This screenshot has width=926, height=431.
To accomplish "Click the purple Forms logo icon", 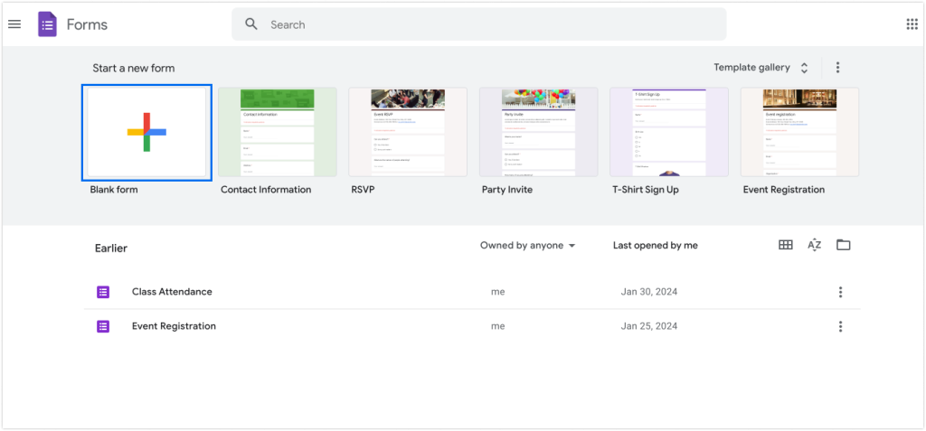I will (47, 24).
